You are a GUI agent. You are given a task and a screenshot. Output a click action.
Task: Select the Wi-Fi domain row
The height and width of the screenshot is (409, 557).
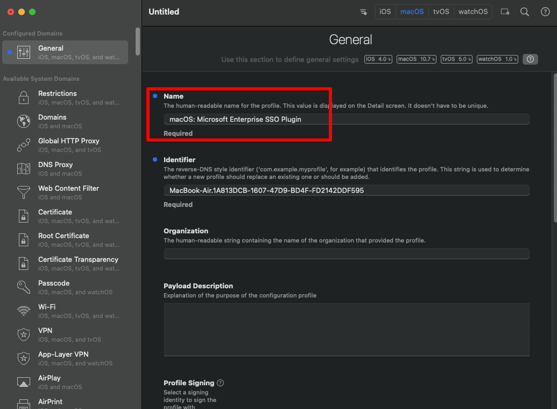coord(65,311)
